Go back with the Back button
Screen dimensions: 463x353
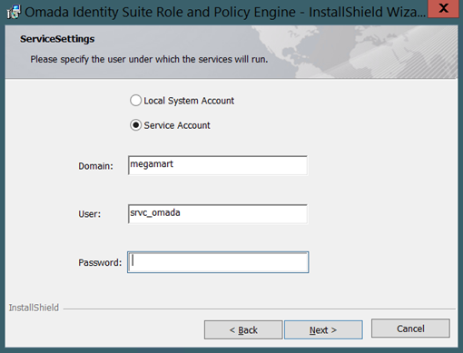click(x=243, y=329)
